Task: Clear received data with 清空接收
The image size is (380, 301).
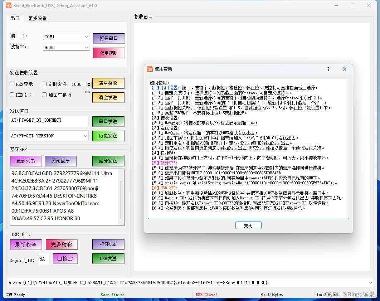Action: pyautogui.click(x=108, y=83)
